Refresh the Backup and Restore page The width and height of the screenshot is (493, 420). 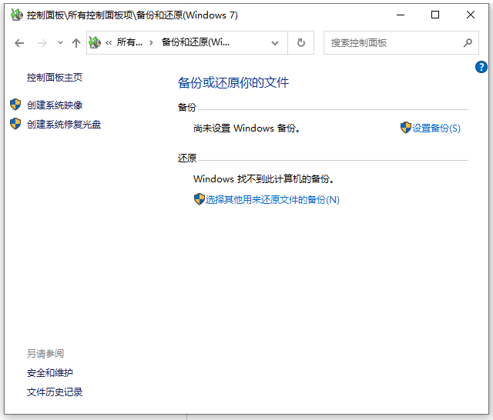[x=301, y=42]
